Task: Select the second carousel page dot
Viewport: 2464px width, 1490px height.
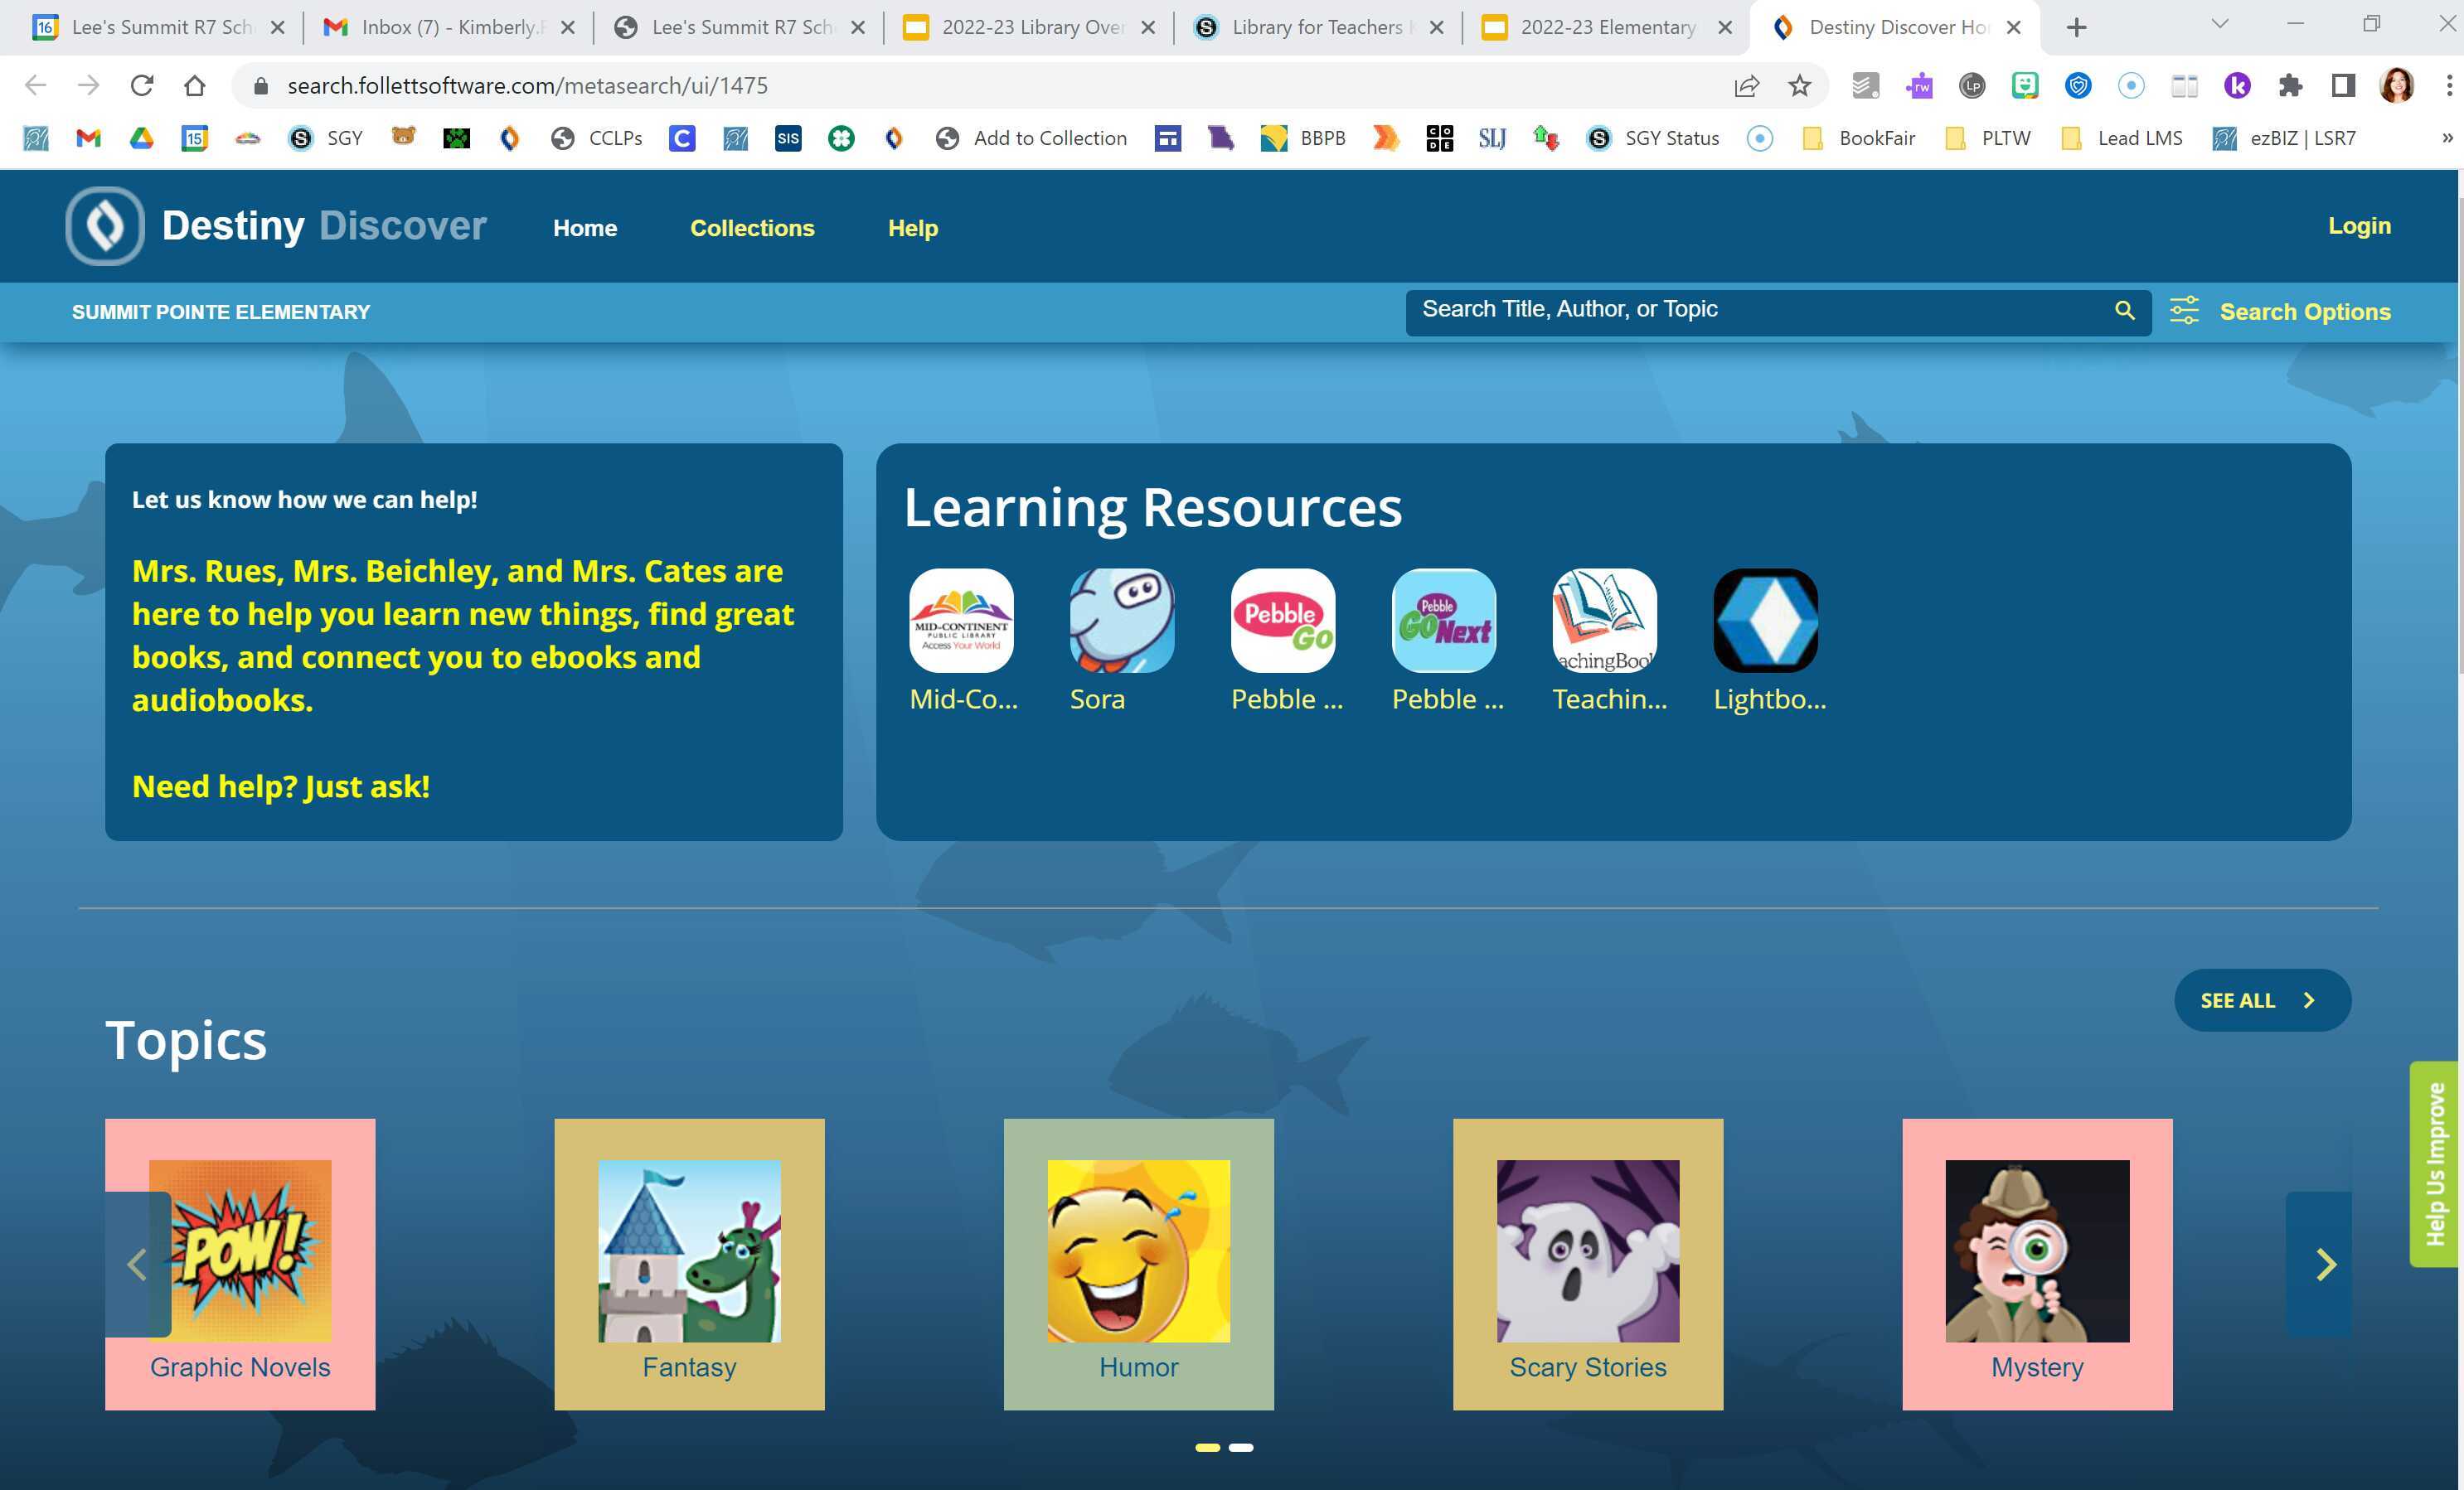Action: tap(1241, 1447)
